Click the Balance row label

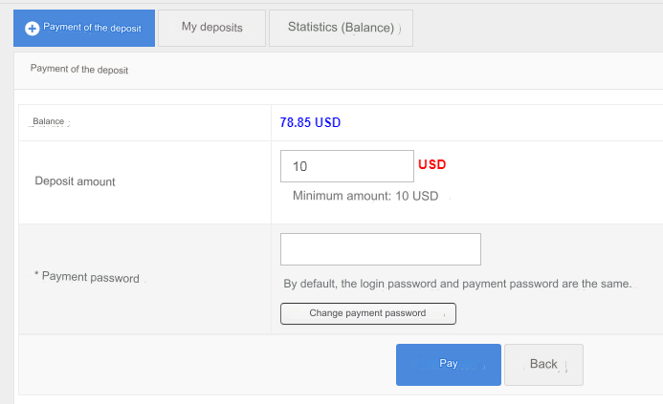(49, 122)
